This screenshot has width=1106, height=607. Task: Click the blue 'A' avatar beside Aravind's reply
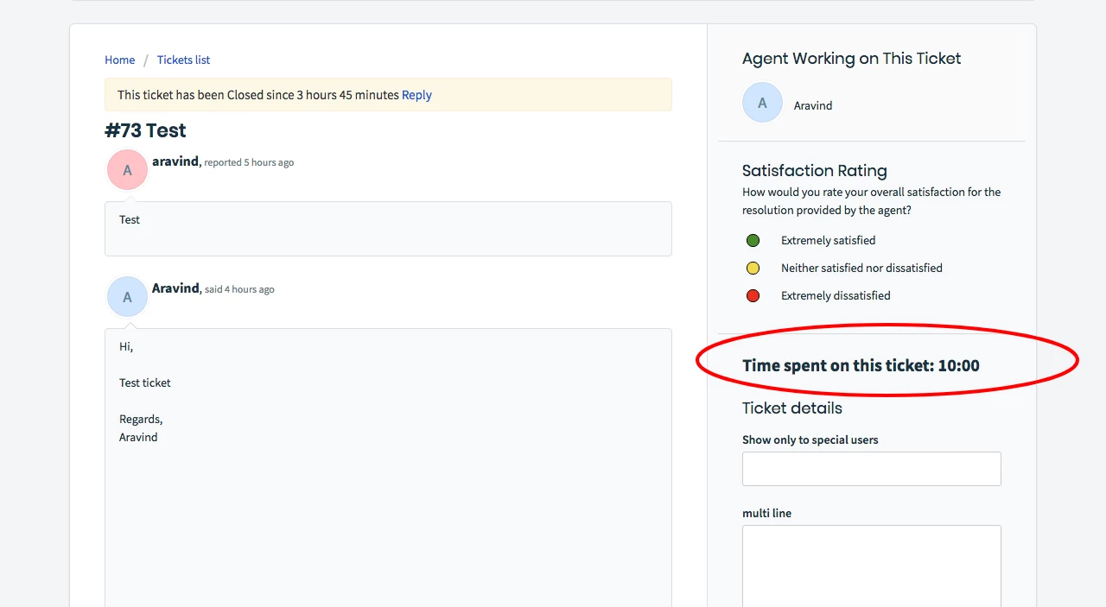[127, 297]
